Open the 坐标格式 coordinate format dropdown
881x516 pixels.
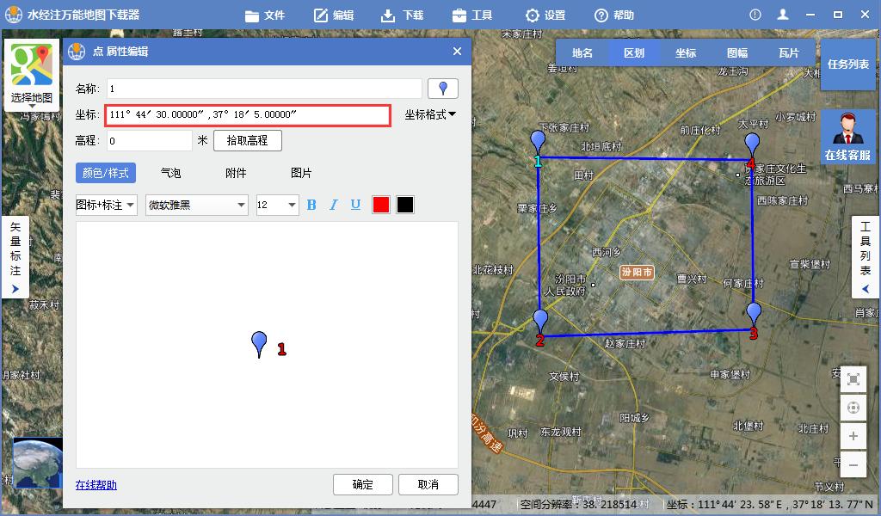click(429, 114)
